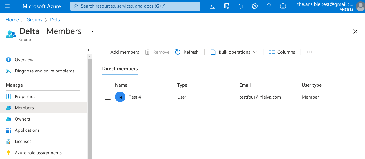This screenshot has height=159, width=365.
Task: Open the portal settings gear
Action: click(255, 6)
